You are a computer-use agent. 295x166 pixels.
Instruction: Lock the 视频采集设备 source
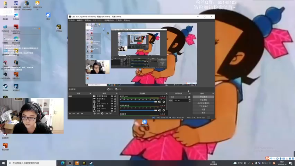tap(115, 96)
